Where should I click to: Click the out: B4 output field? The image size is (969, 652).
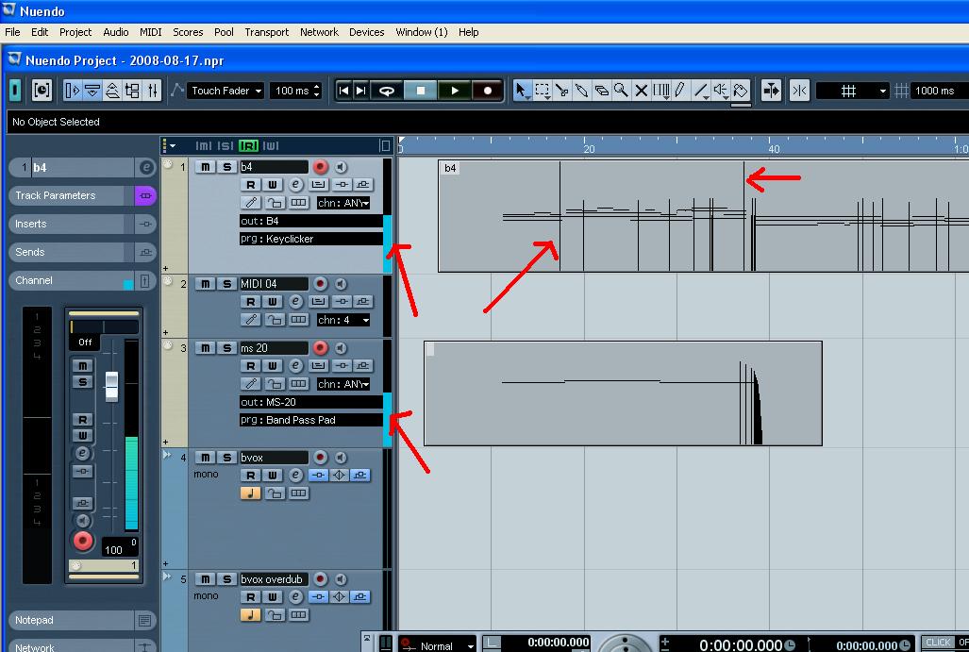(x=310, y=221)
